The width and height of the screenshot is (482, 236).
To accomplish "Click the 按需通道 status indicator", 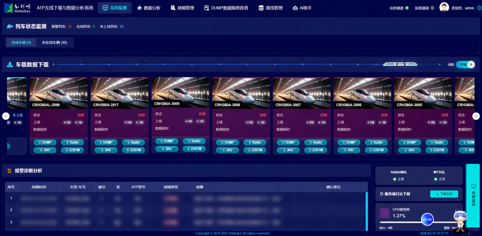I will pos(432,8).
